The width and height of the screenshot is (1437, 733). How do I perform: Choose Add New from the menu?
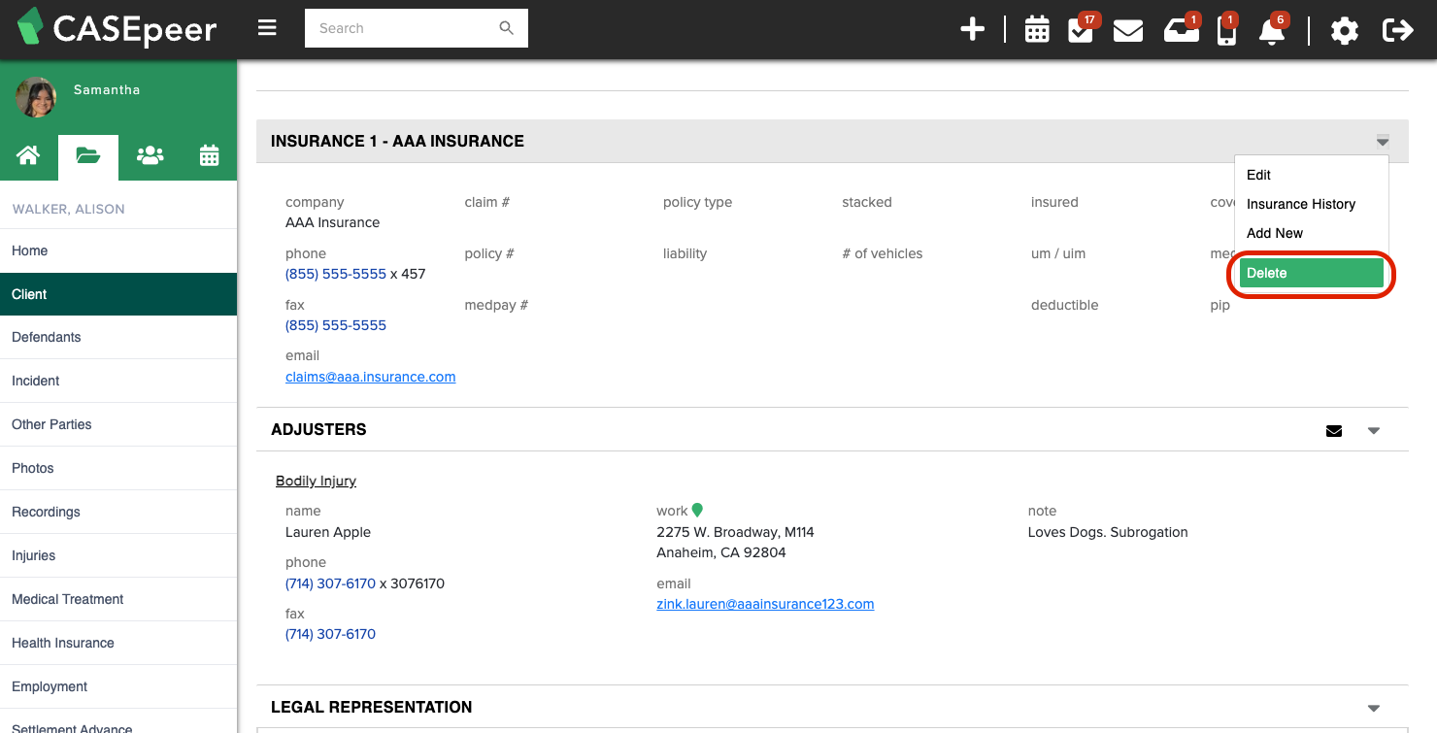click(x=1275, y=233)
